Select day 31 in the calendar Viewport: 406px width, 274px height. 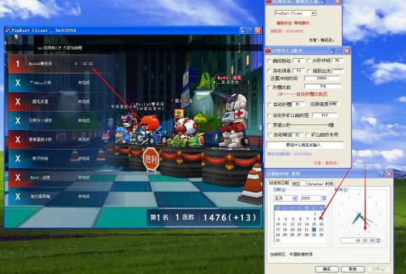pos(278,240)
